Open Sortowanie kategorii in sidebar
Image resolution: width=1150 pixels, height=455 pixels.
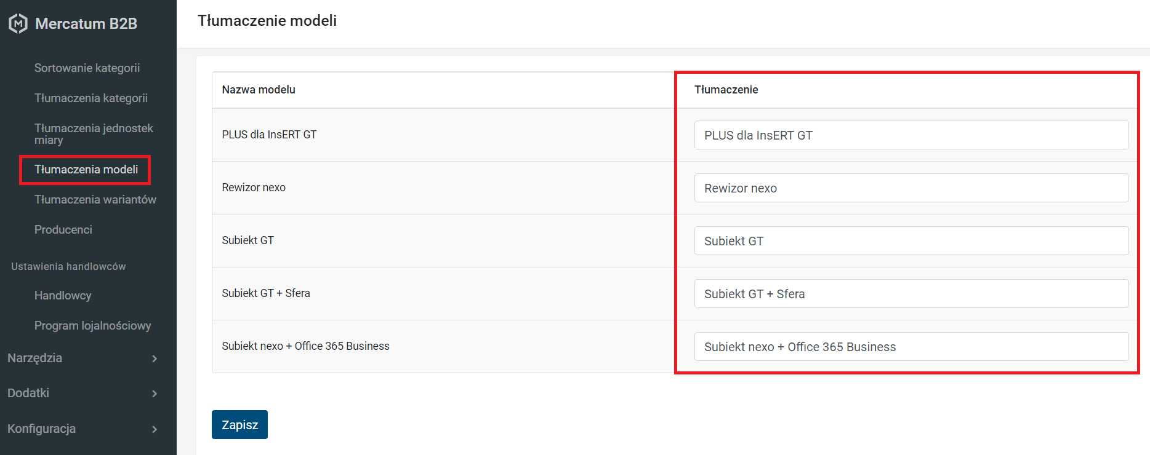click(87, 68)
